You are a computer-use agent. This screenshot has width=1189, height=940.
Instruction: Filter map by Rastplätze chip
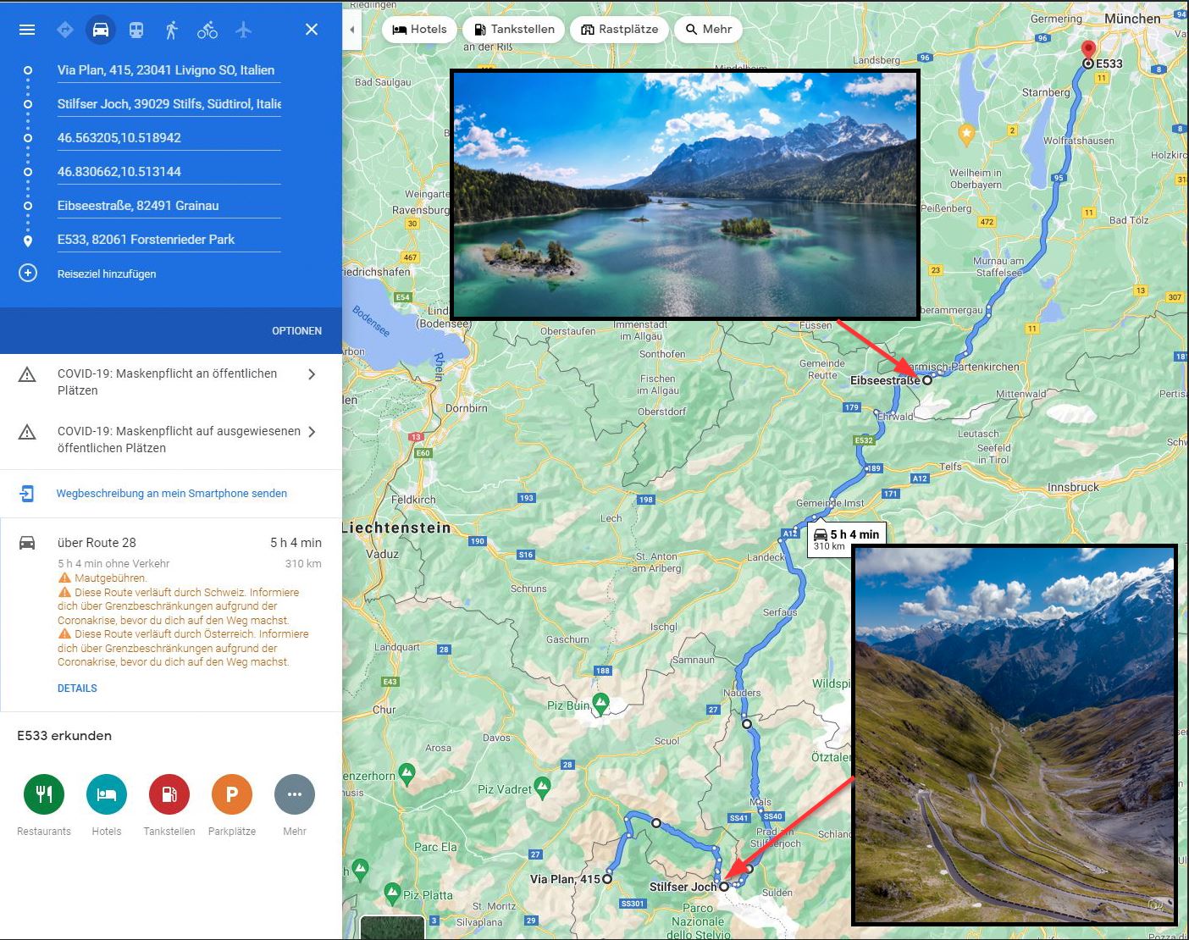point(620,30)
